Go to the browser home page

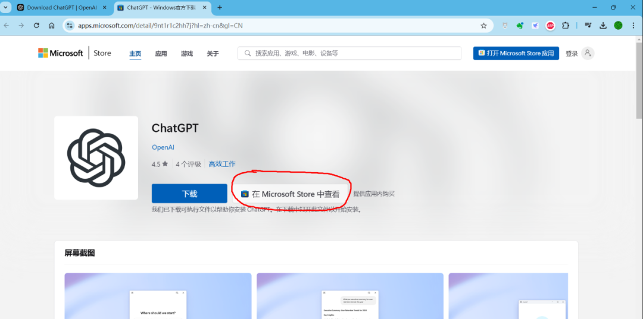click(x=52, y=26)
